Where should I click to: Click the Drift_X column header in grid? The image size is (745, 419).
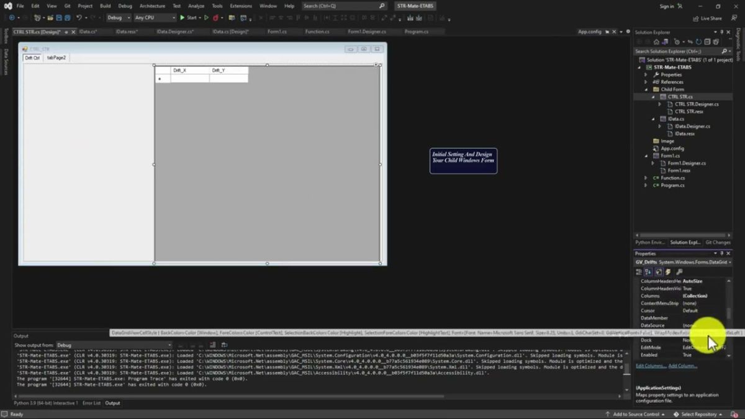click(190, 70)
